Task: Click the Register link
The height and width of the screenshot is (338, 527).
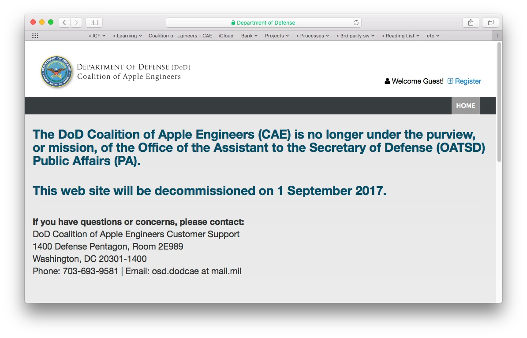Action: (x=468, y=81)
